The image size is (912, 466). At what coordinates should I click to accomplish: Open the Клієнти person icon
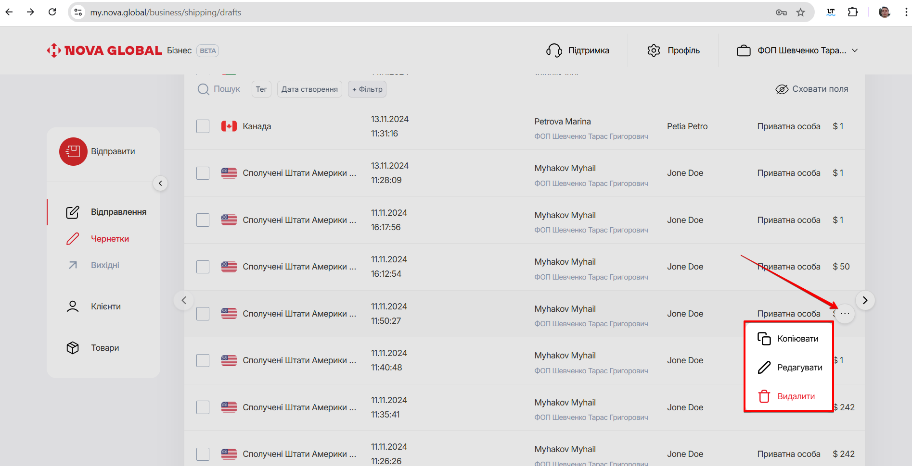point(73,307)
